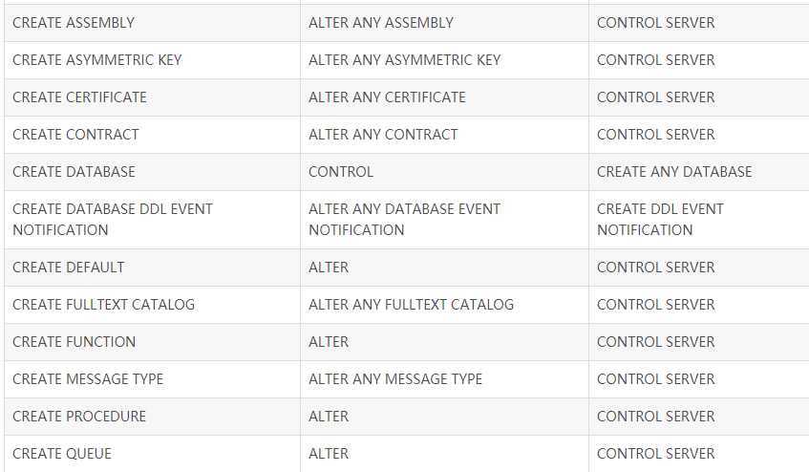Image resolution: width=809 pixels, height=472 pixels.
Task: Click ALTER ANY MESSAGE TYPE text
Action: pyautogui.click(x=395, y=379)
